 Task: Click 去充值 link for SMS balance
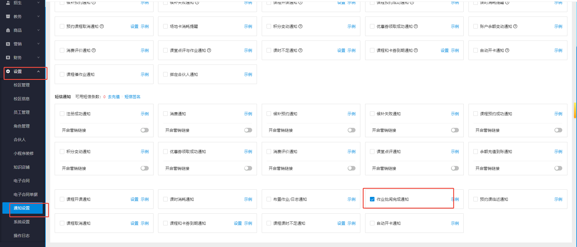tap(114, 97)
